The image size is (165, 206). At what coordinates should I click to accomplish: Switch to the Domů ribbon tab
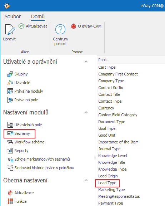tap(38, 16)
